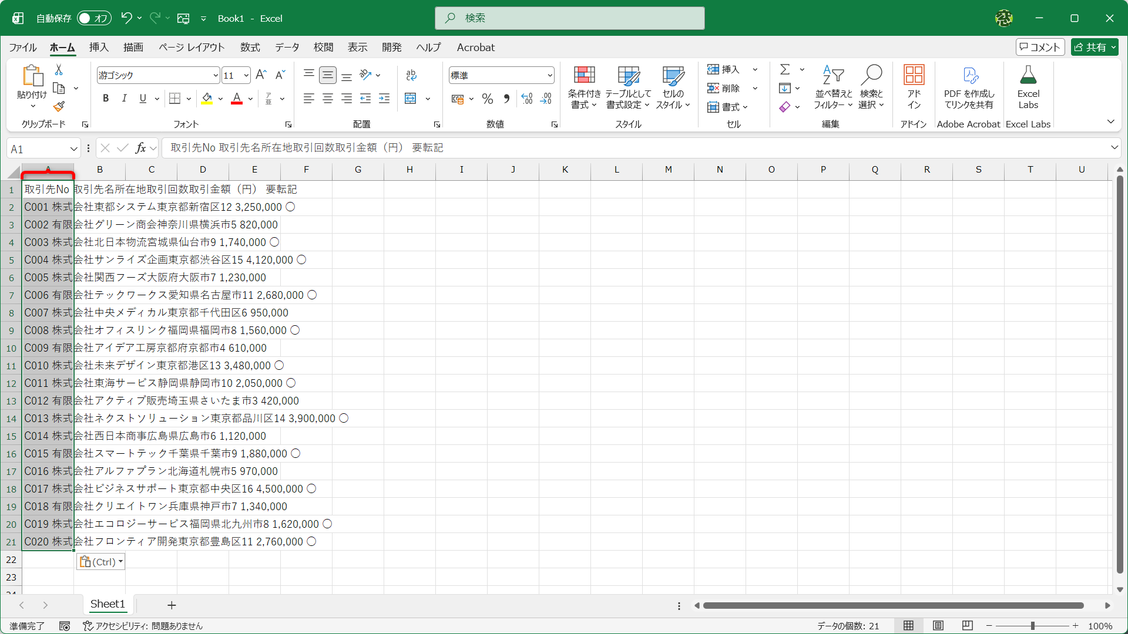The height and width of the screenshot is (634, 1128).
Task: Toggle bold formatting
Action: [x=106, y=99]
